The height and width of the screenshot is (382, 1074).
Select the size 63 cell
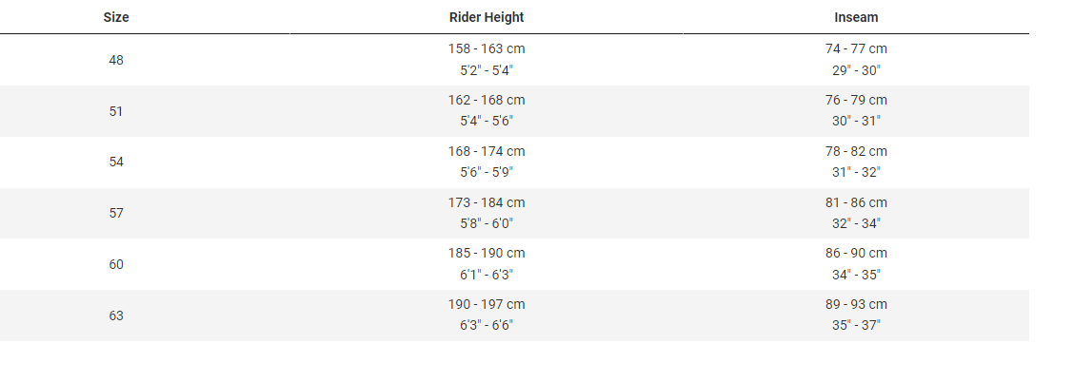point(116,316)
